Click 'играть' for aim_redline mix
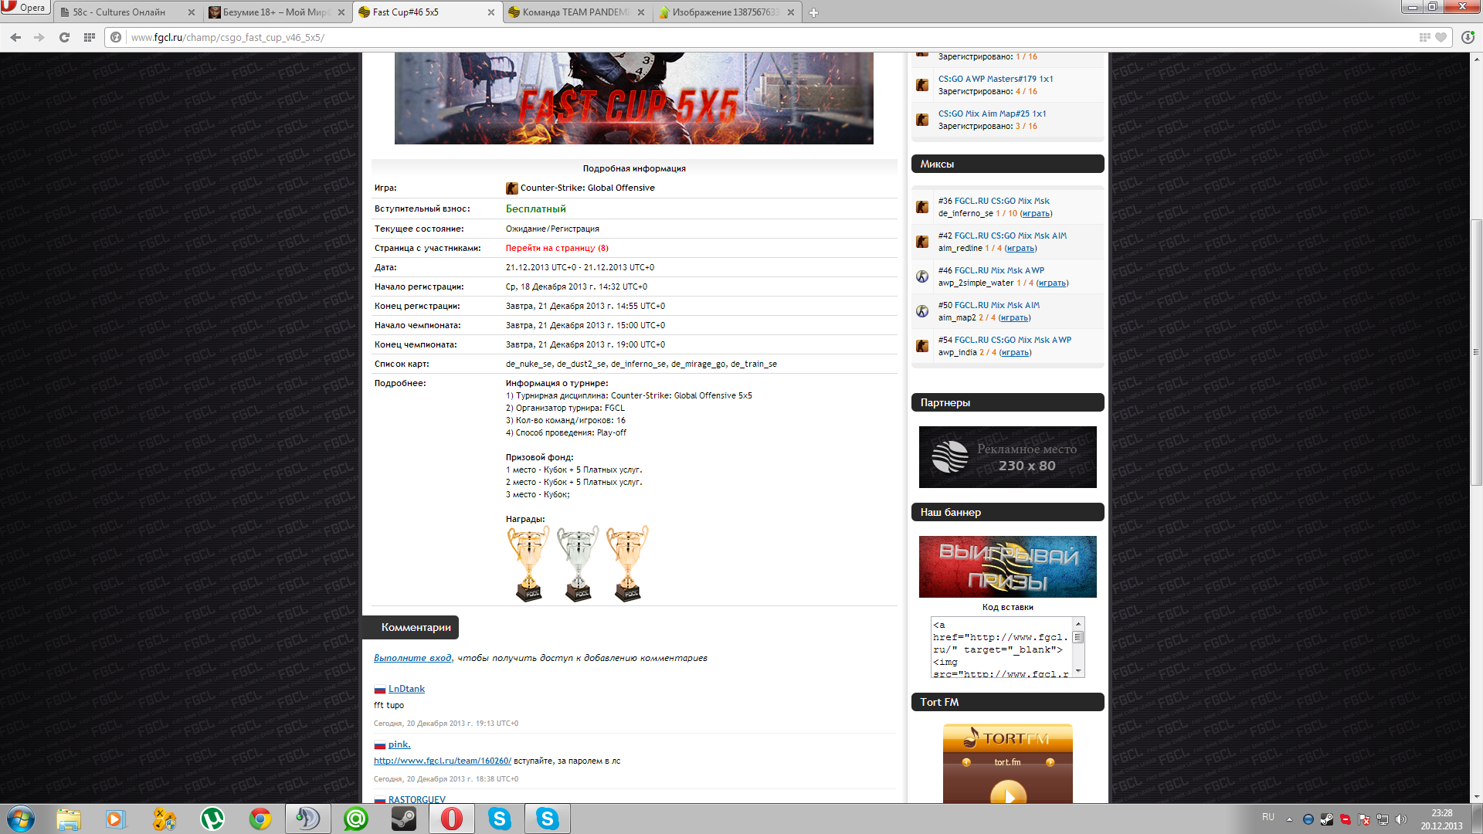Screen dimensions: 1483x834 pyautogui.click(x=1020, y=248)
